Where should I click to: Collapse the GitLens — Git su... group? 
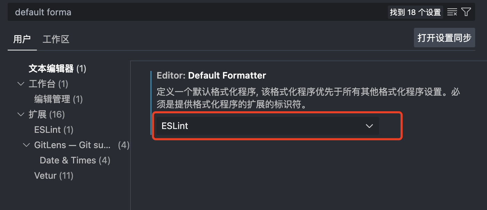(x=26, y=145)
